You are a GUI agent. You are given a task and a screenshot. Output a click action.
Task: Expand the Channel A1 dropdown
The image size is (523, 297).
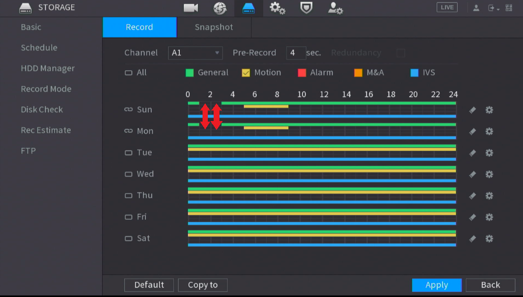point(196,53)
